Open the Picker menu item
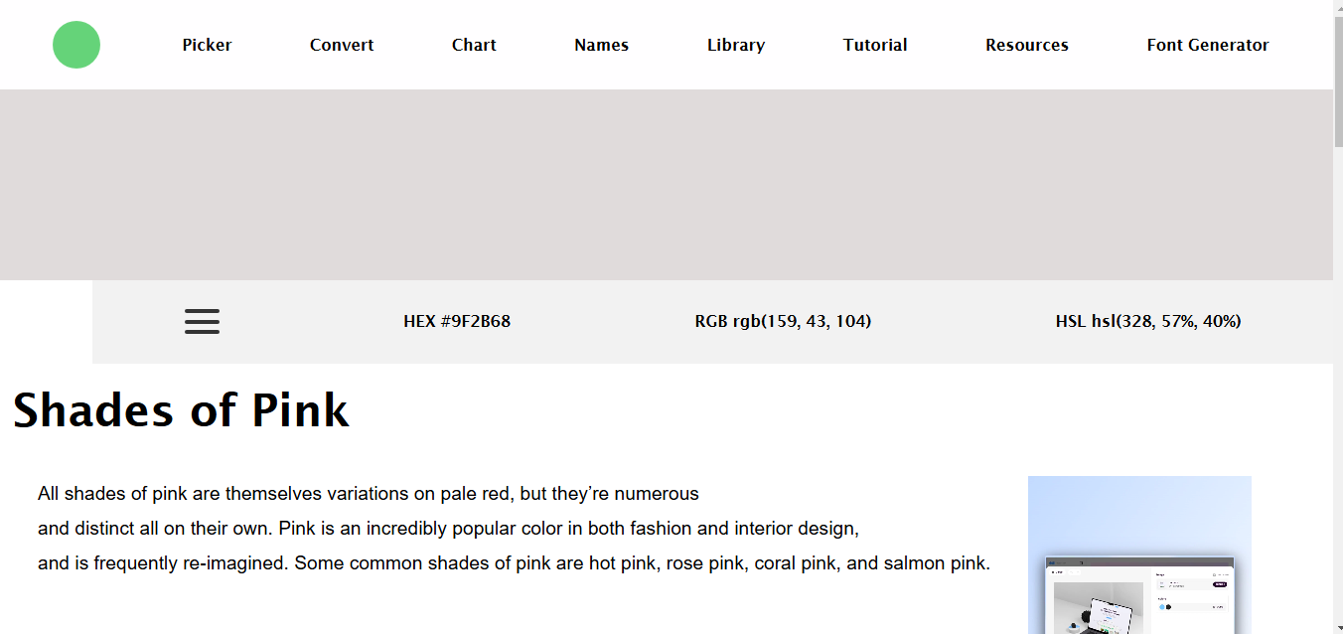Viewport: 1343px width, 634px height. [207, 45]
